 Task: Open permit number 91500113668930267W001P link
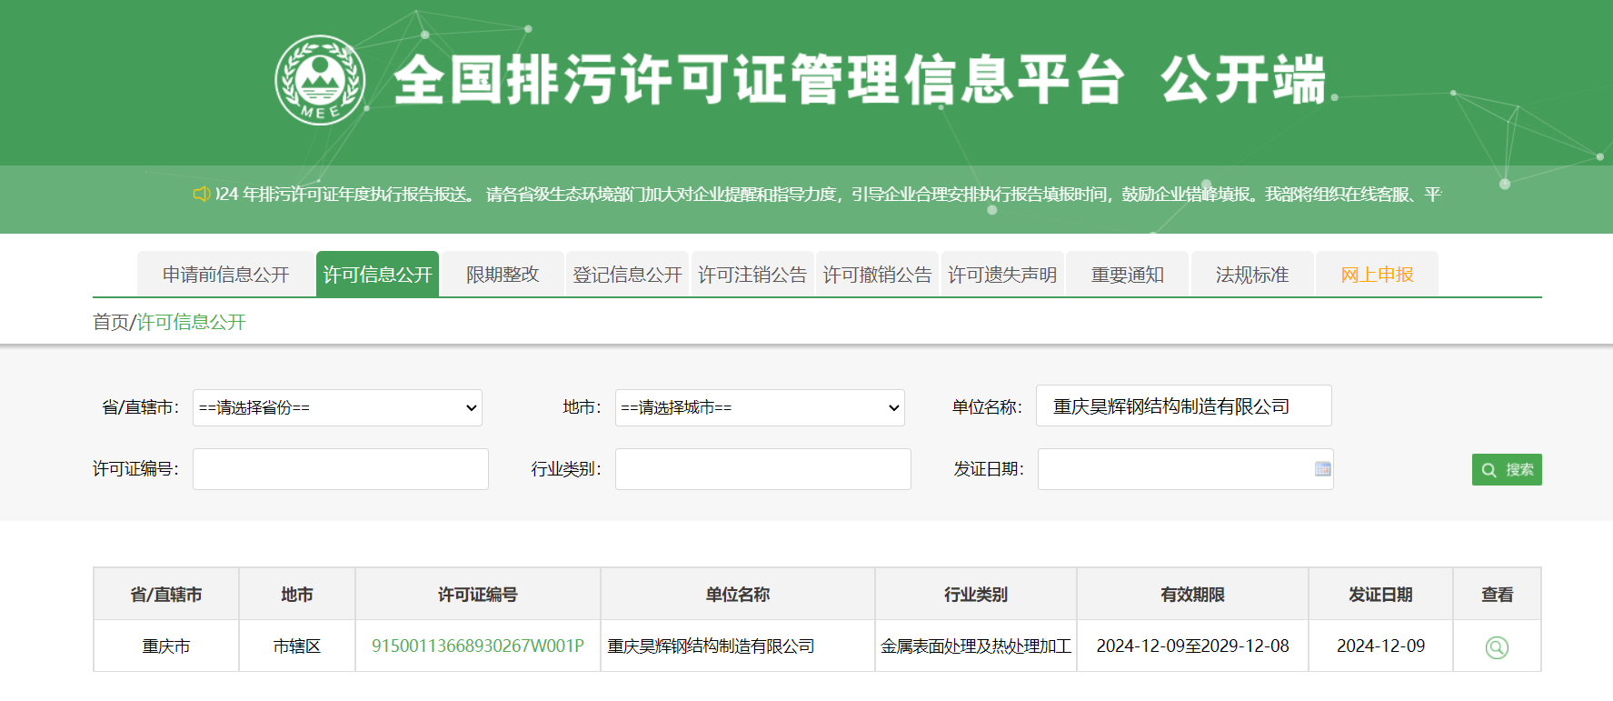pyautogui.click(x=477, y=646)
